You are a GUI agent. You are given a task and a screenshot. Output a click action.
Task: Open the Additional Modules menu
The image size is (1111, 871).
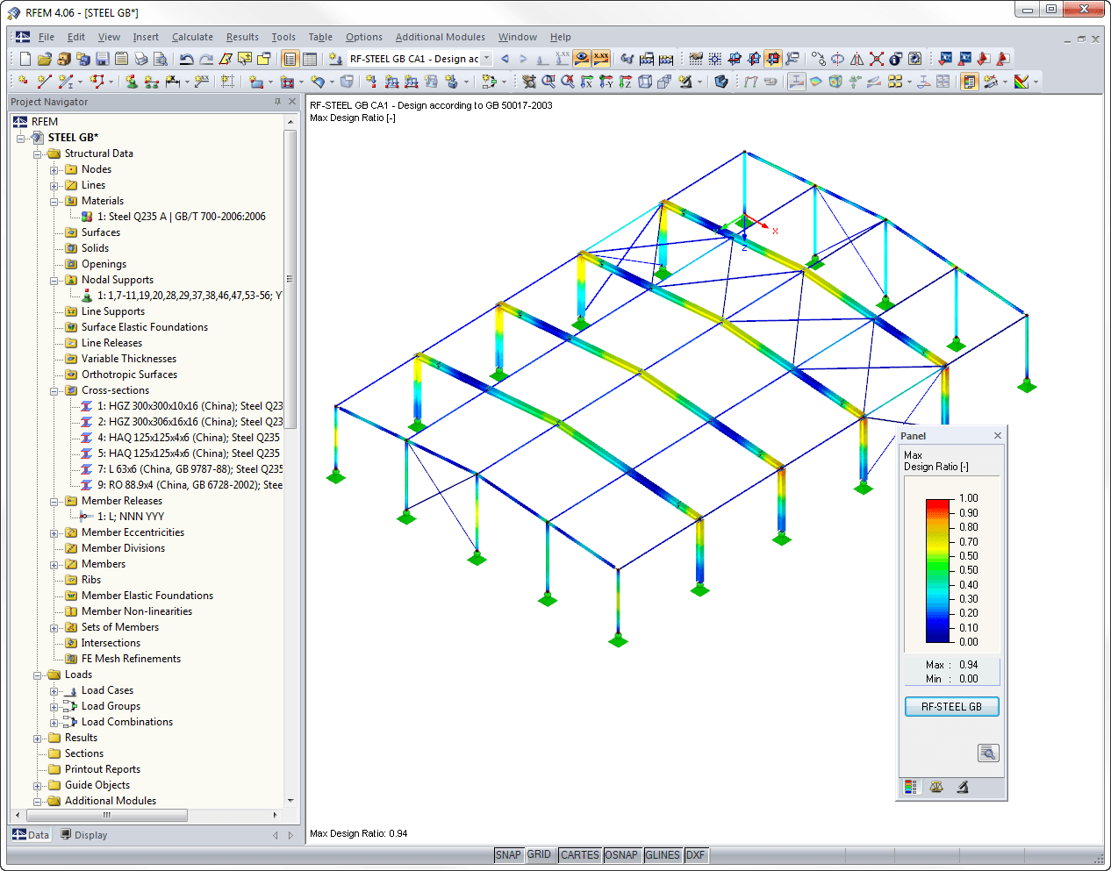pyautogui.click(x=440, y=37)
